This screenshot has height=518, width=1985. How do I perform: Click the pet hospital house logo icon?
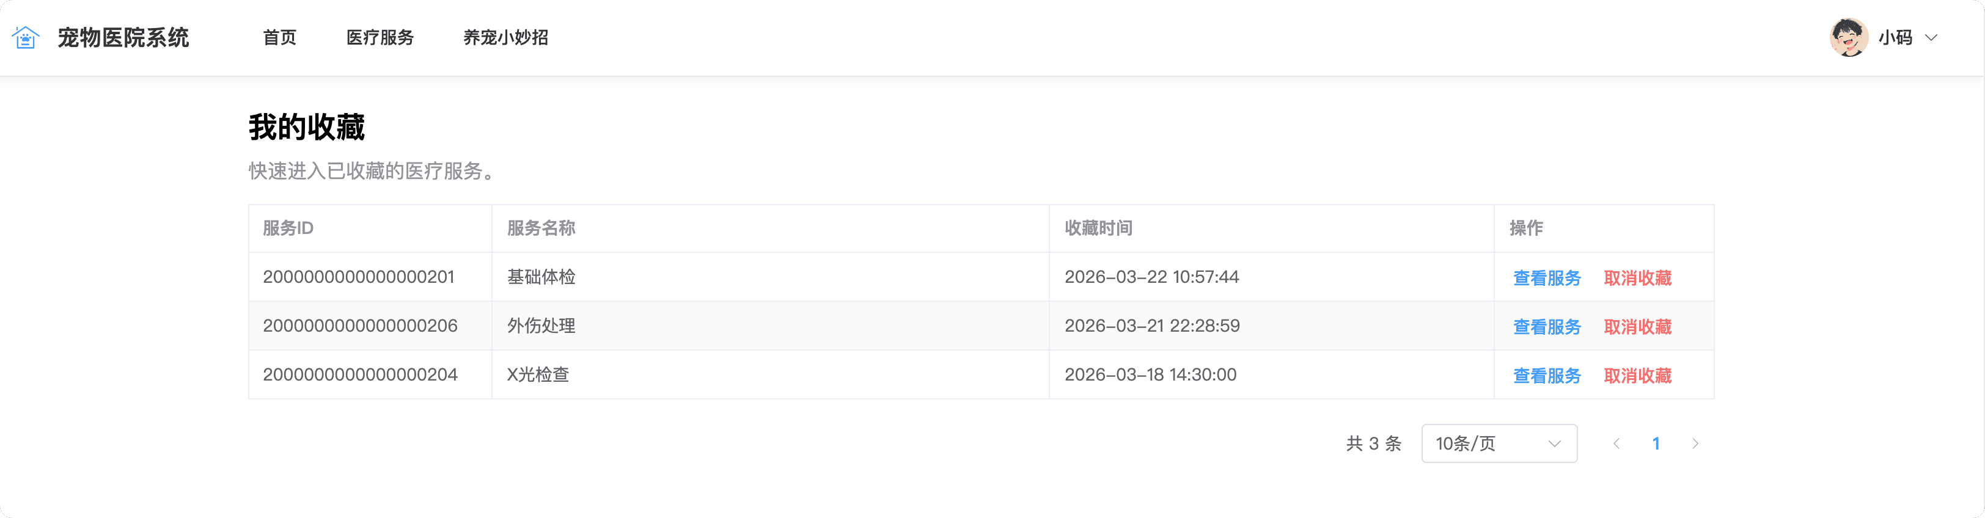tap(26, 37)
